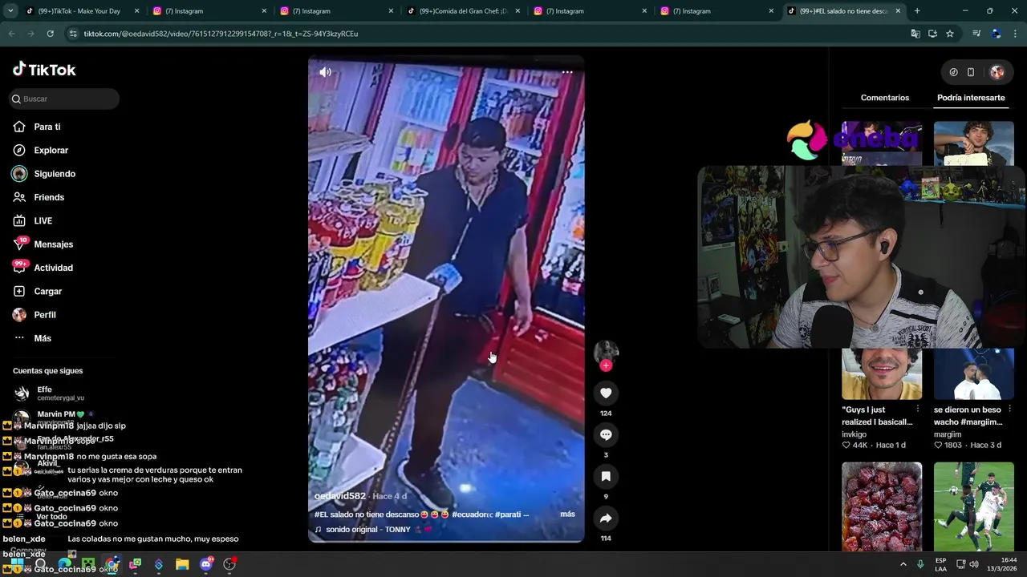Save the video with the bookmark icon
The height and width of the screenshot is (577, 1027).
pyautogui.click(x=606, y=476)
